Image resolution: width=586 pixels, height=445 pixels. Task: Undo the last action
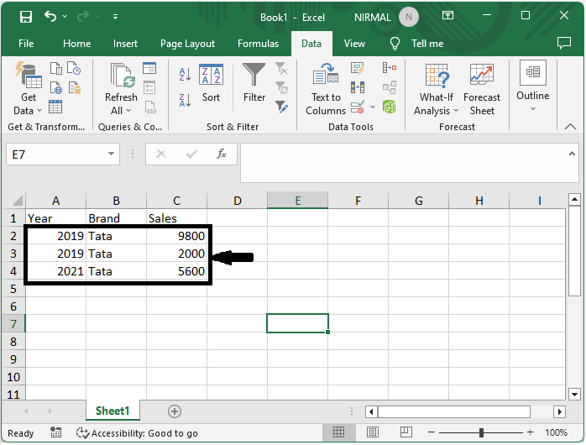pyautogui.click(x=50, y=17)
